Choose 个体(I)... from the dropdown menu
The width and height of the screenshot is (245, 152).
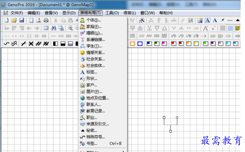coord(103,20)
